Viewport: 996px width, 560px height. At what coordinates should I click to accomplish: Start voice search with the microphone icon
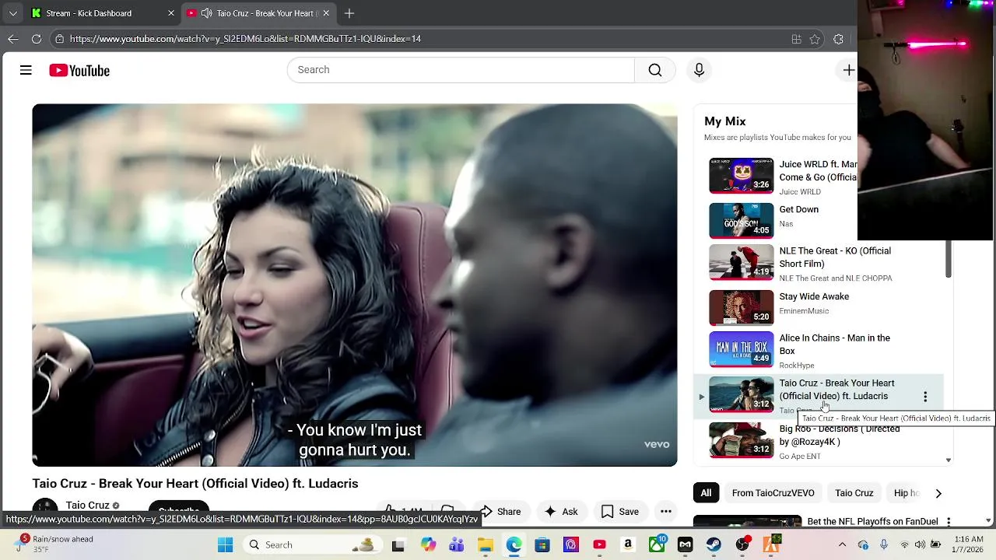pos(699,70)
